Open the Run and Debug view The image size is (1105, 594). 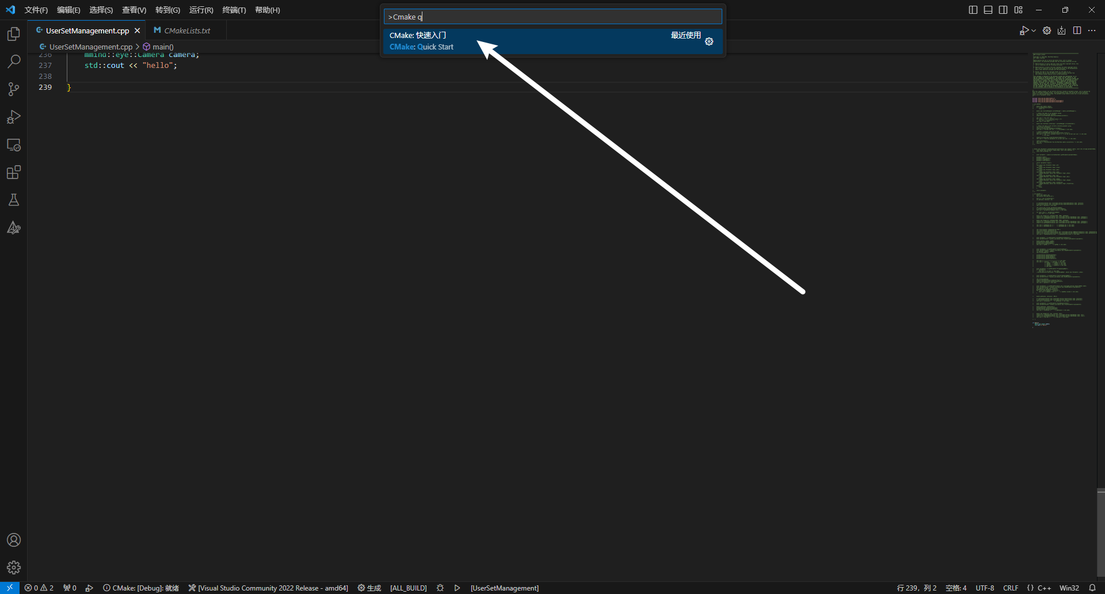tap(13, 117)
